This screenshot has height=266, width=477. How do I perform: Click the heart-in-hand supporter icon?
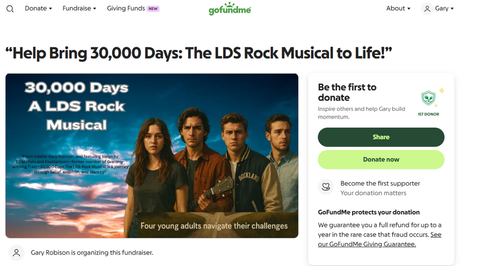pos(326,187)
